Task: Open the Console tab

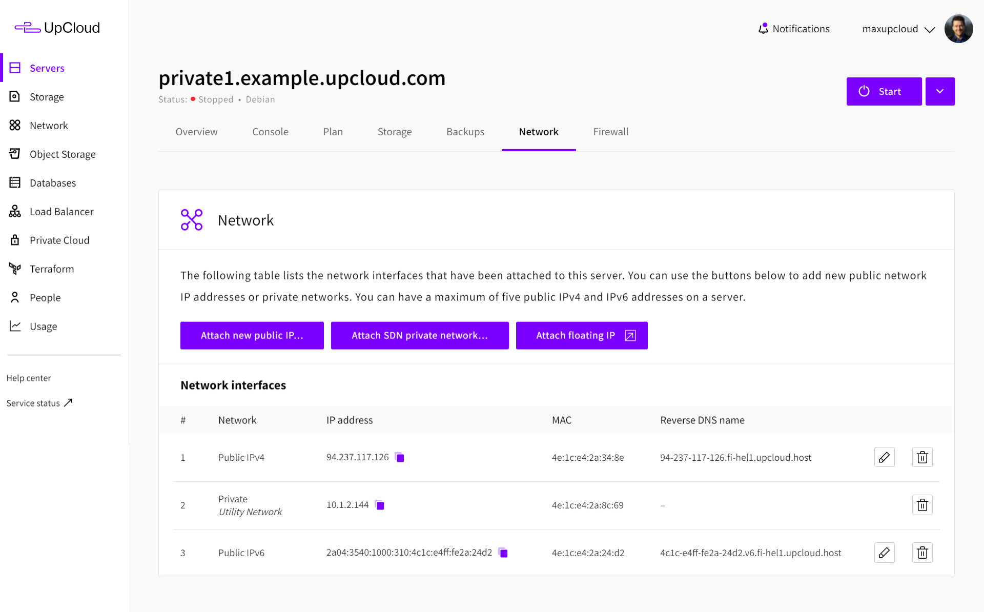Action: coord(270,132)
